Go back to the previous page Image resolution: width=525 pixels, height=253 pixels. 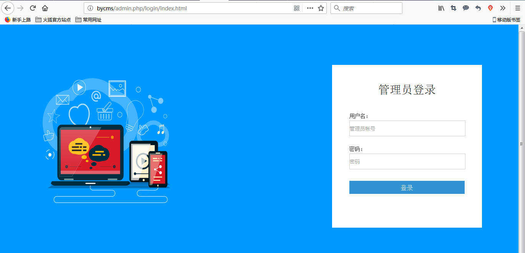point(8,8)
